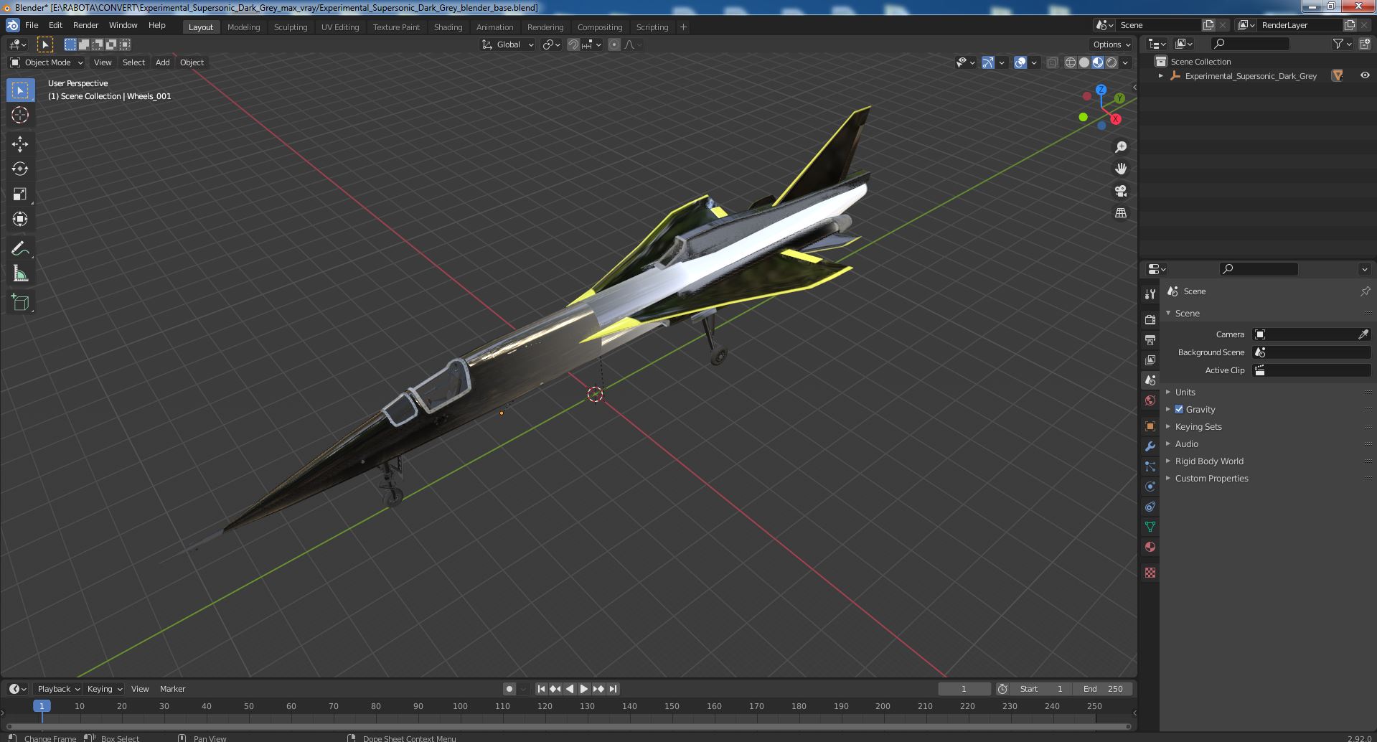Toggle auto keying record button
The width and height of the screenshot is (1377, 742).
tap(509, 689)
